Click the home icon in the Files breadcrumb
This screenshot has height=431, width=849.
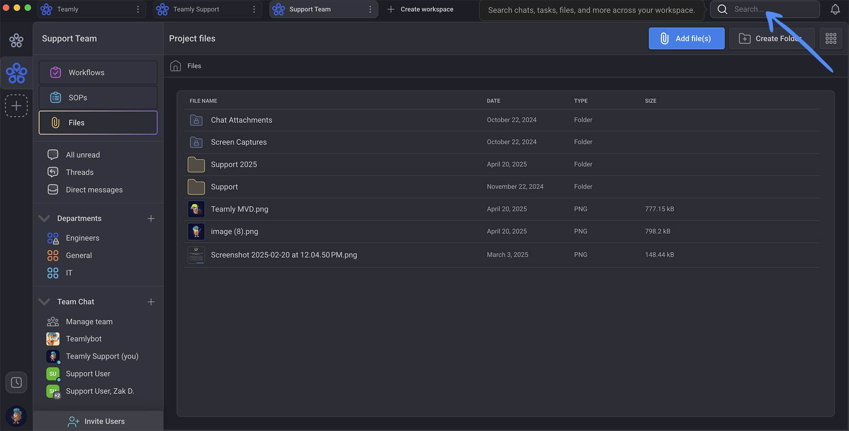176,66
